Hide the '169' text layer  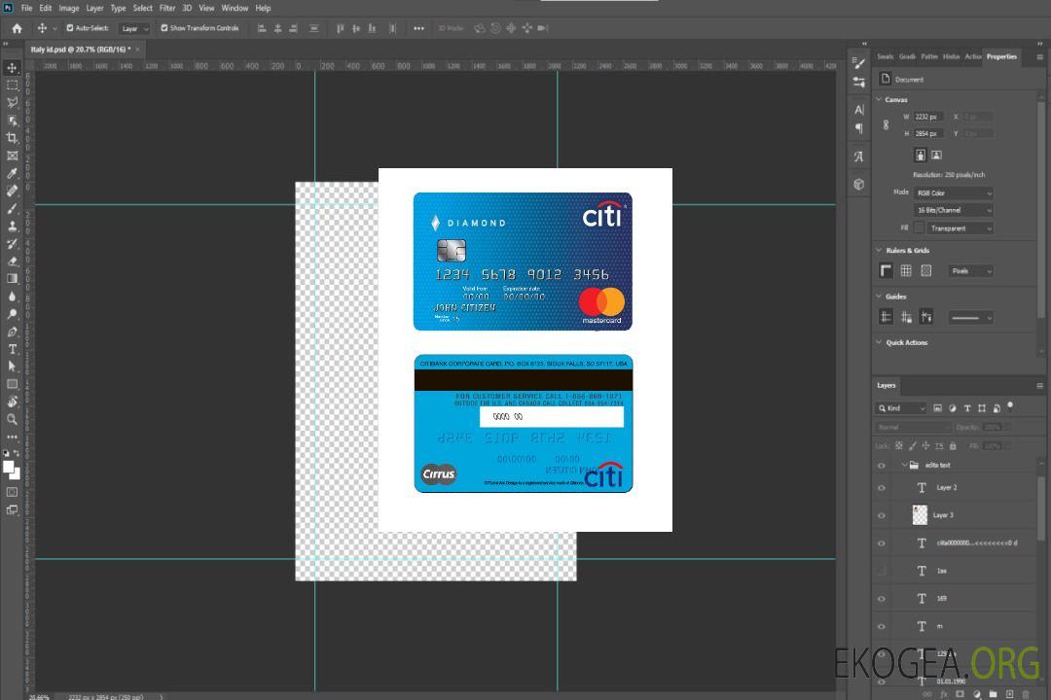pyautogui.click(x=882, y=599)
